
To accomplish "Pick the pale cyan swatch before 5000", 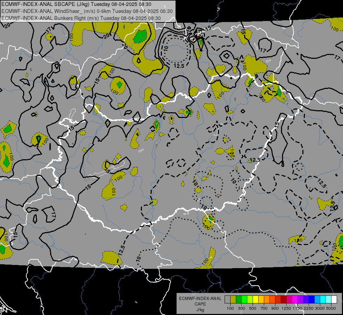I will click(x=329, y=299).
